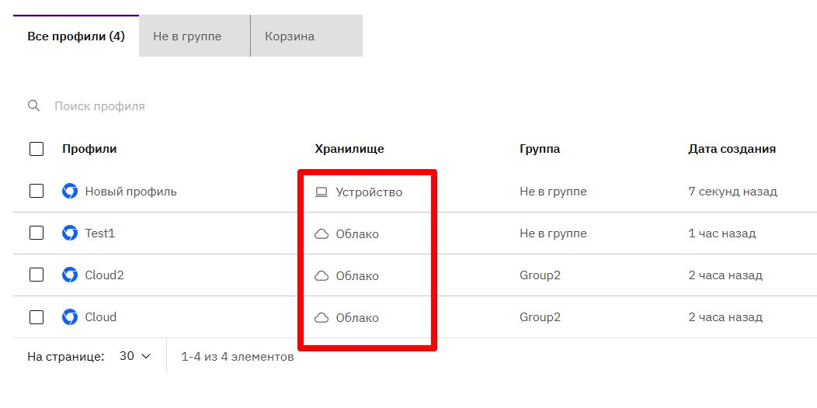Click Group2 cell in Cloud row
Viewport: 817px width, 408px height.
540,317
